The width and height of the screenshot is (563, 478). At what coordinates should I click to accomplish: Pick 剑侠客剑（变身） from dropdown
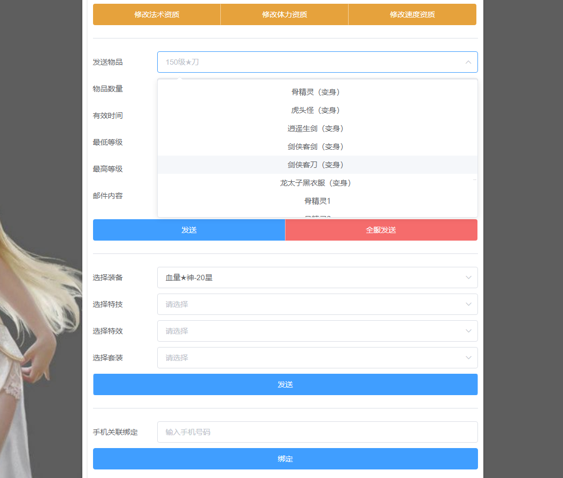[317, 147]
